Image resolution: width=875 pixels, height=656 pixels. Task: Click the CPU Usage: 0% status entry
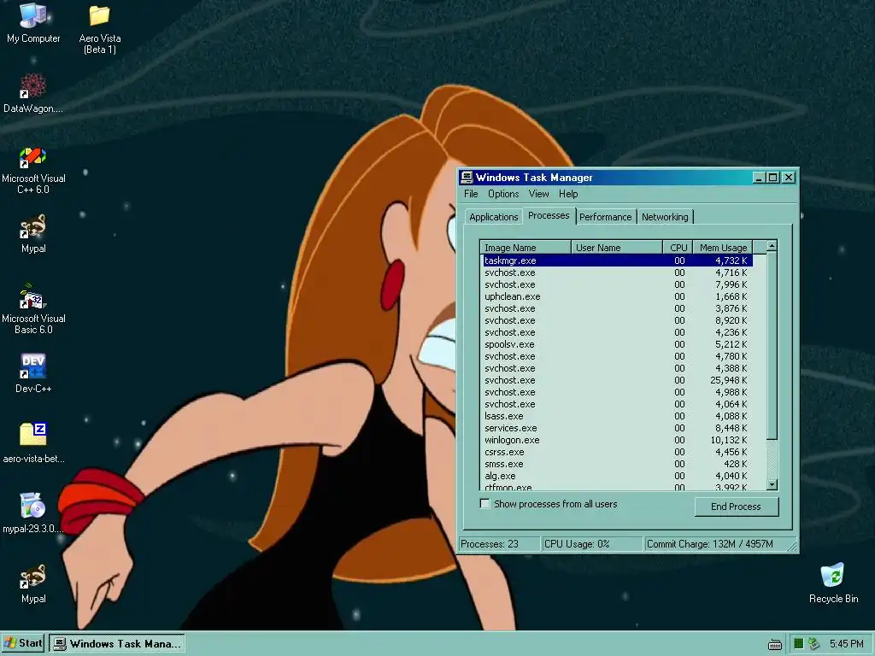[x=592, y=544]
